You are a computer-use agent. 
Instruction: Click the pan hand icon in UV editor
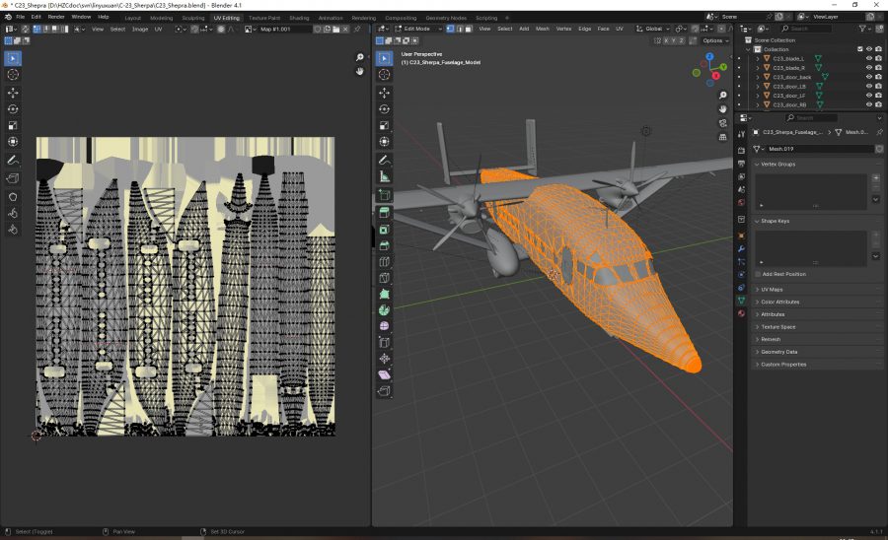(x=360, y=71)
